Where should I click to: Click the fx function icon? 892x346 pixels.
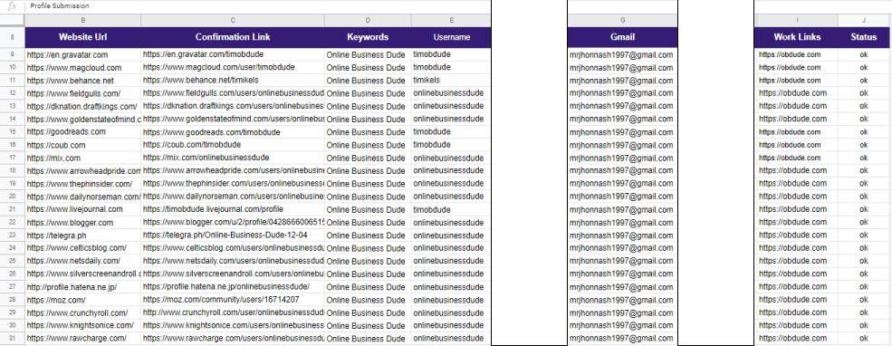(x=12, y=6)
